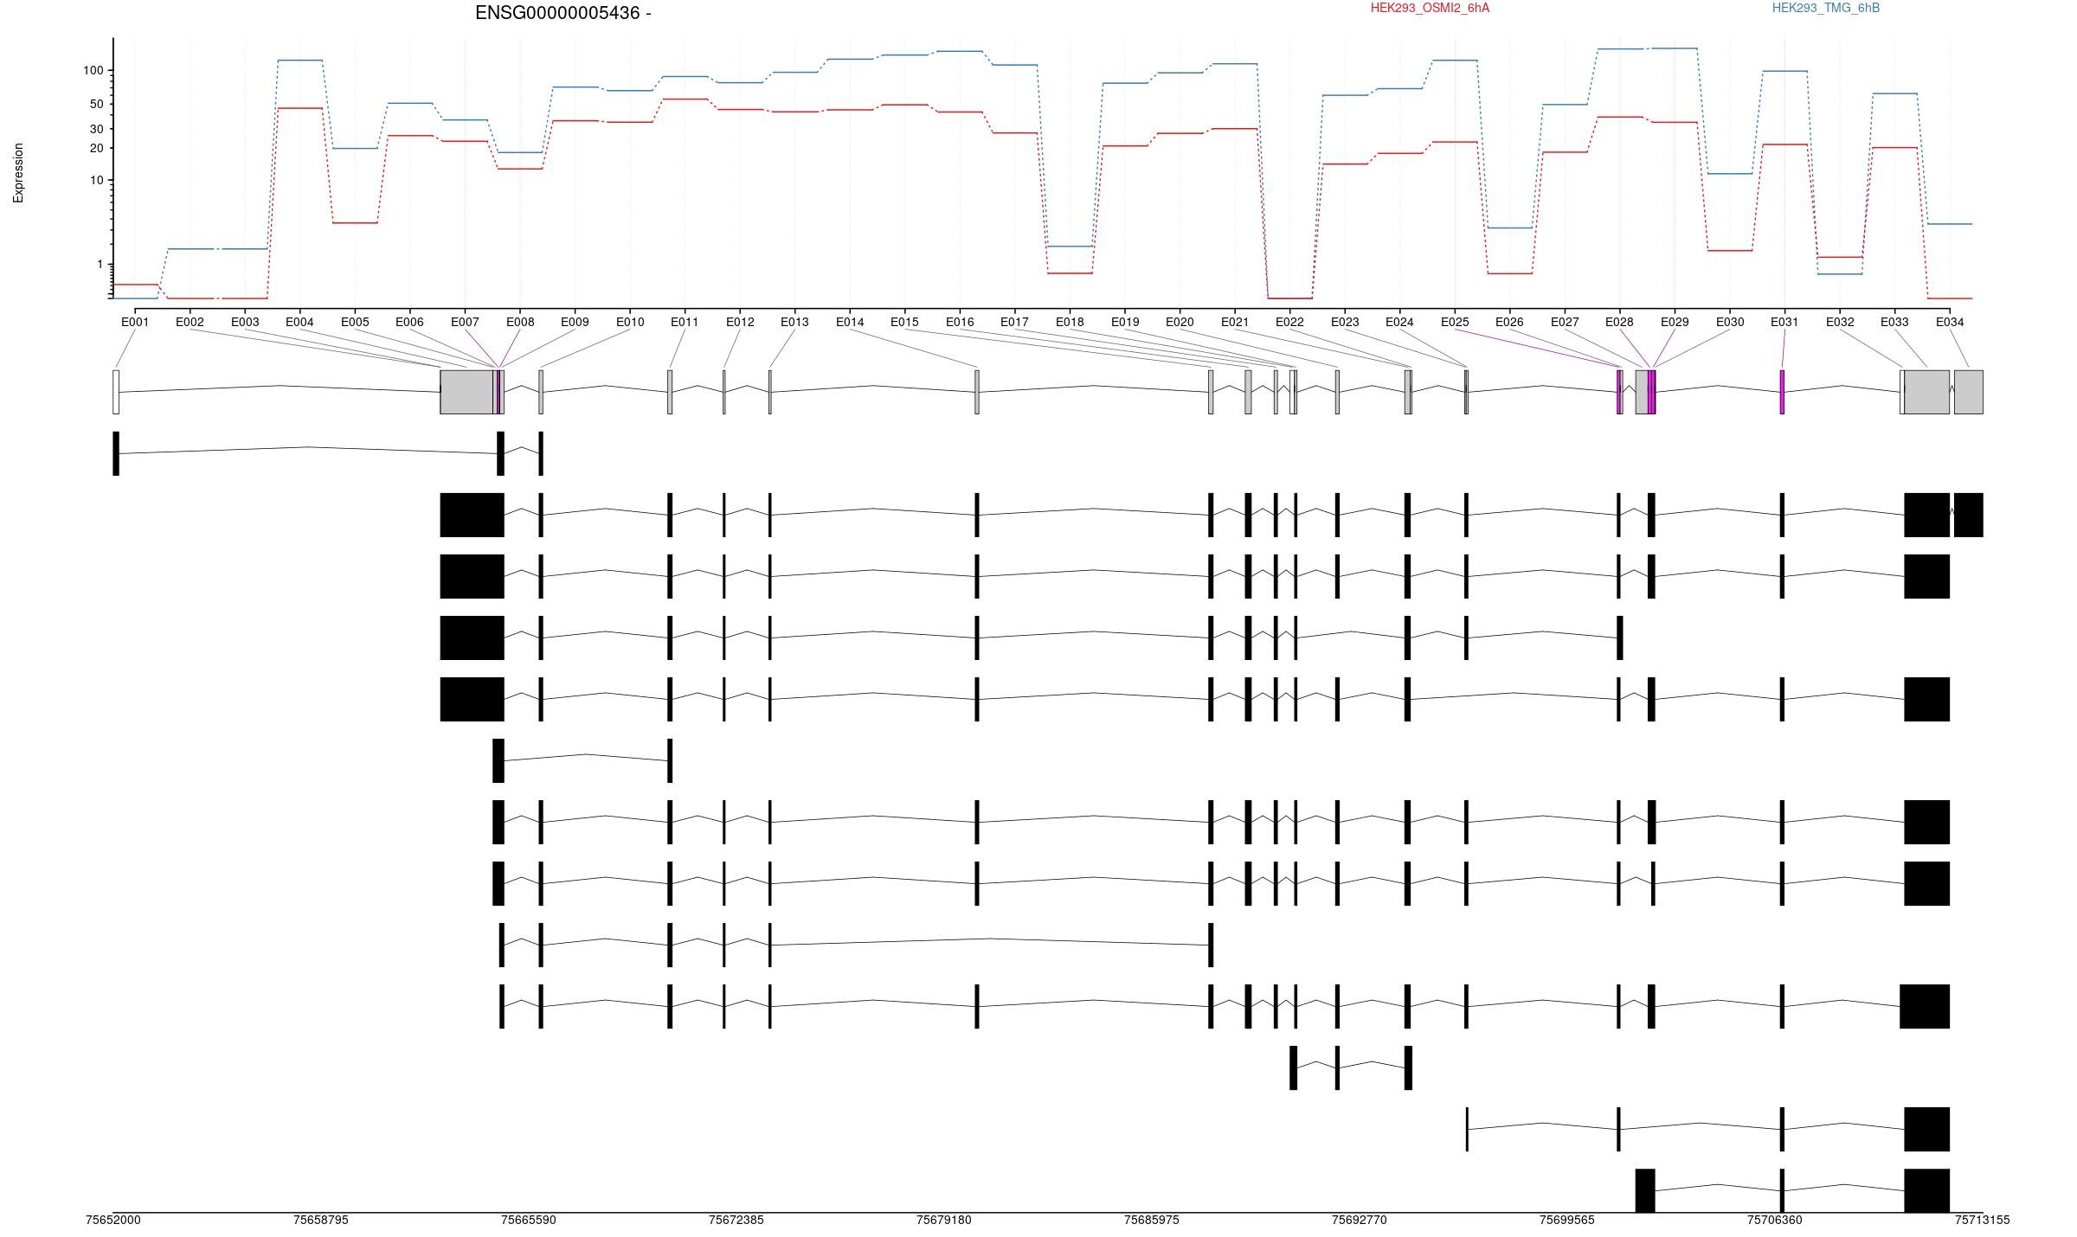Click genomic coordinate 75652000
This screenshot has height=1237, width=2077.
(113, 1221)
